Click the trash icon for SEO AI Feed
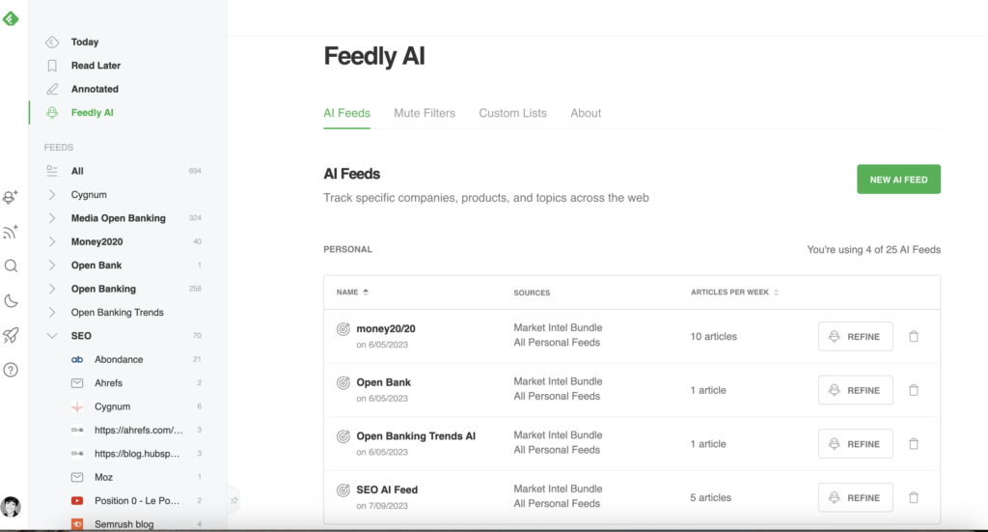 (914, 498)
